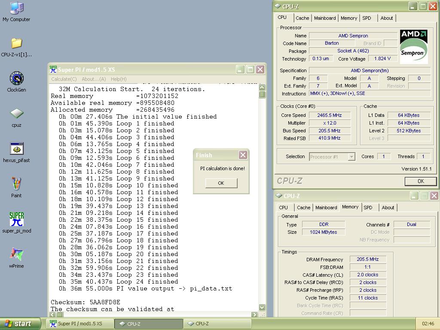The image size is (440, 330).
Task: Click the AMD Sempron logo
Action: [x=414, y=46]
